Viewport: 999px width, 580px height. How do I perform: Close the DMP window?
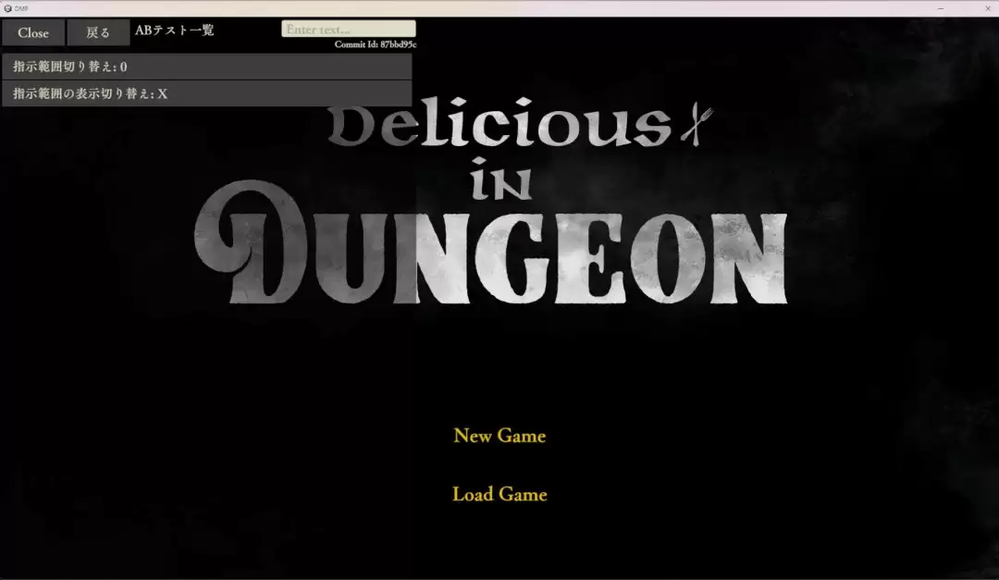point(988,8)
